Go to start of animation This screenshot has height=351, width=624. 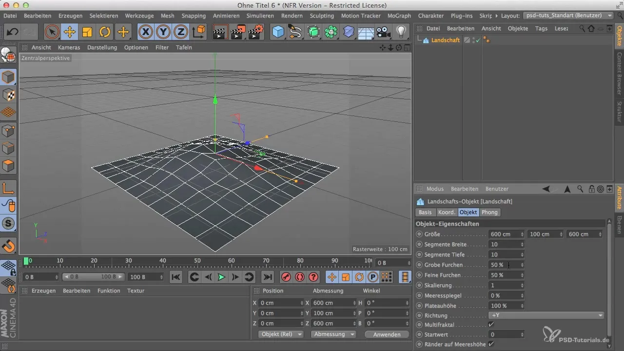[176, 277]
